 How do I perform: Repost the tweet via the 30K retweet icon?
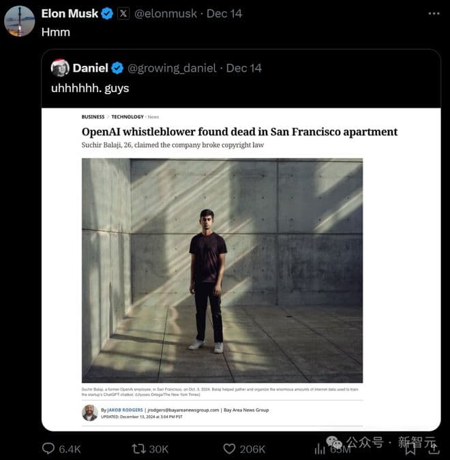138,448
